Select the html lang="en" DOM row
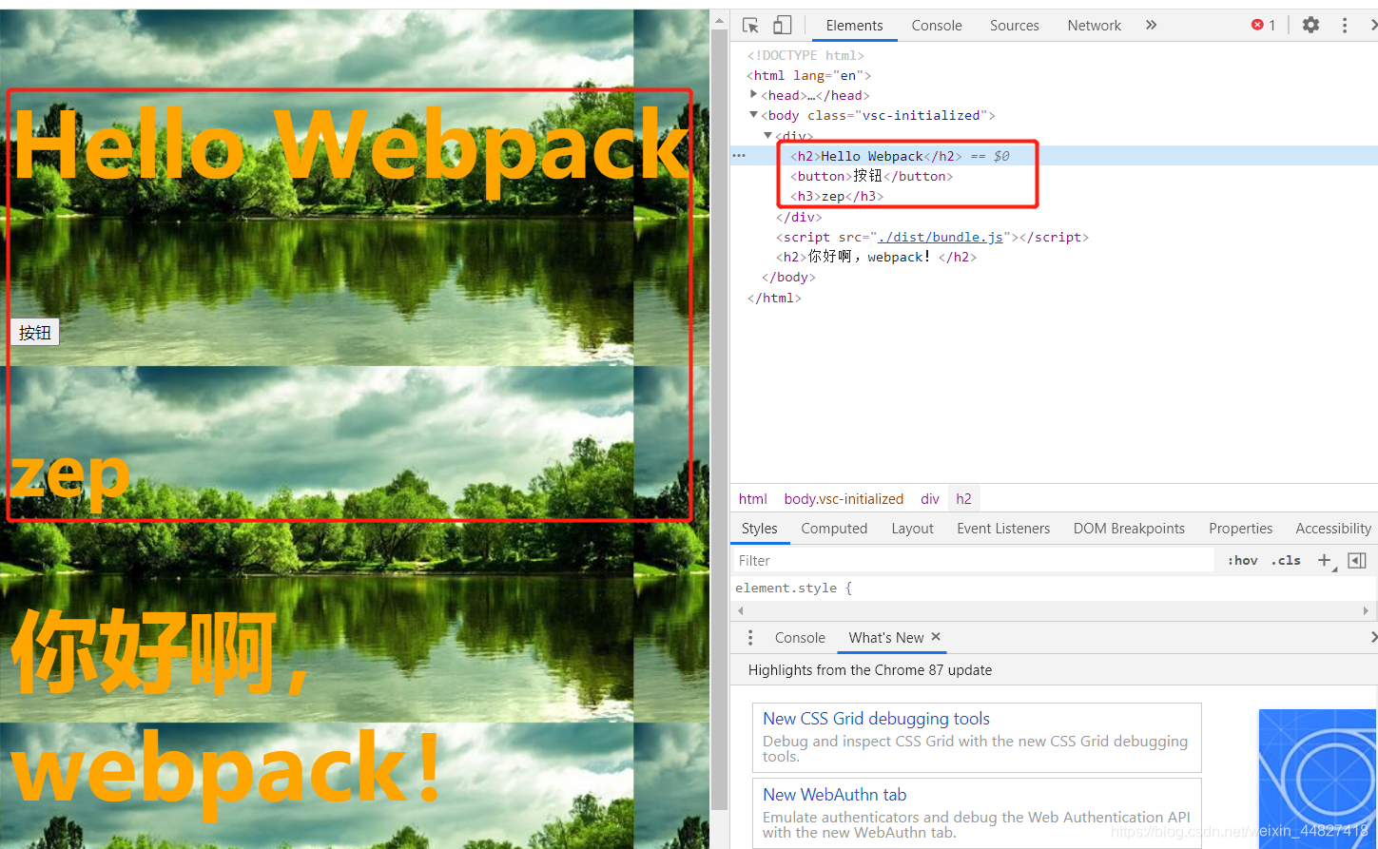This screenshot has height=849, width=1378. pos(1054,75)
